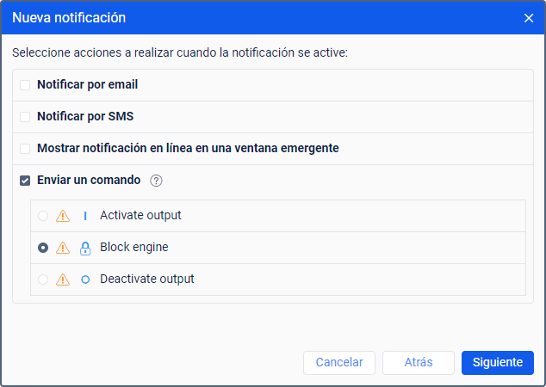Click the warning icon next to Block engine

tap(63, 248)
